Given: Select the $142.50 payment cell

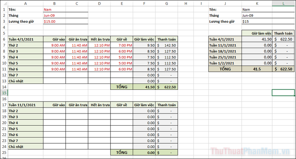Looking at the screenshot, I should [167, 45].
